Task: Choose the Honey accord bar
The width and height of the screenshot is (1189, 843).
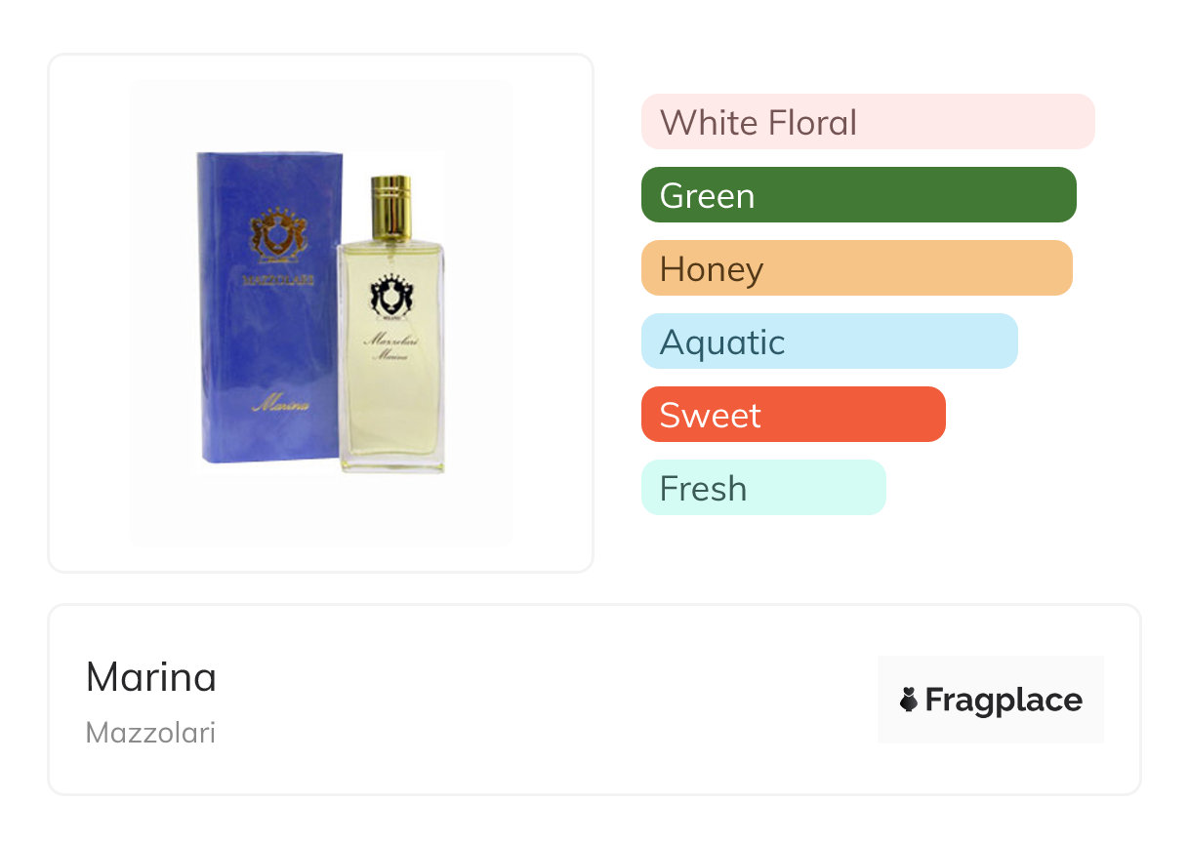Action: pyautogui.click(x=855, y=268)
